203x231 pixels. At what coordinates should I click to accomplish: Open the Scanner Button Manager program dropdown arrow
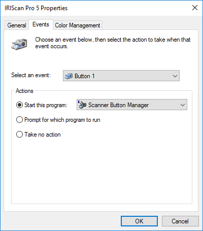point(183,105)
